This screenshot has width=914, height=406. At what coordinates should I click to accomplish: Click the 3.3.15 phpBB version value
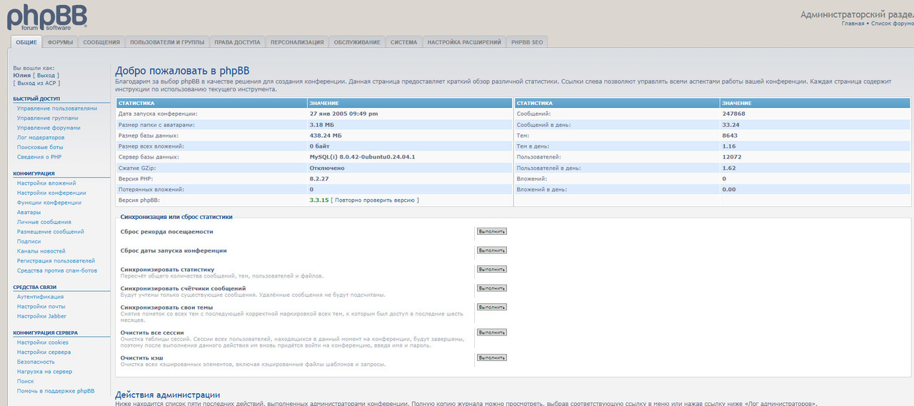point(318,201)
